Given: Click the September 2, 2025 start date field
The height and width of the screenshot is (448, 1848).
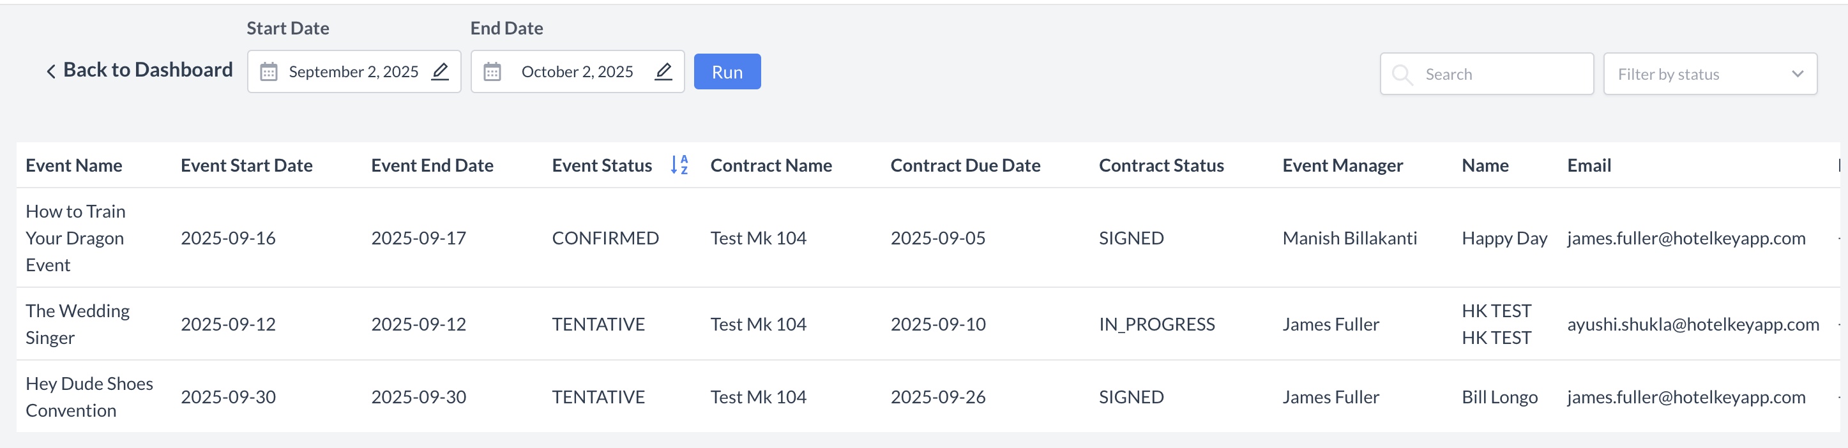Looking at the screenshot, I should (x=353, y=71).
